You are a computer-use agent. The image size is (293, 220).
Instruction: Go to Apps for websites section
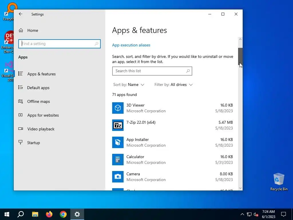click(43, 115)
